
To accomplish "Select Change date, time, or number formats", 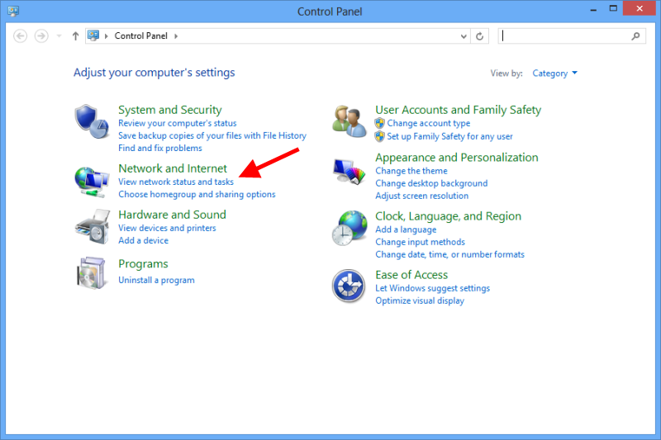I will pos(449,255).
